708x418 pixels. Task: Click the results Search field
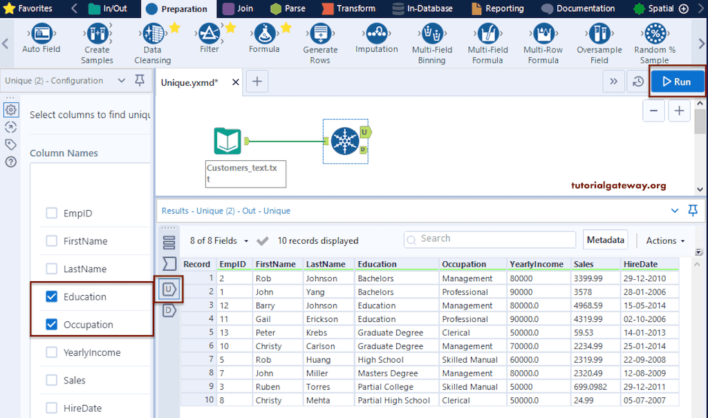[490, 239]
